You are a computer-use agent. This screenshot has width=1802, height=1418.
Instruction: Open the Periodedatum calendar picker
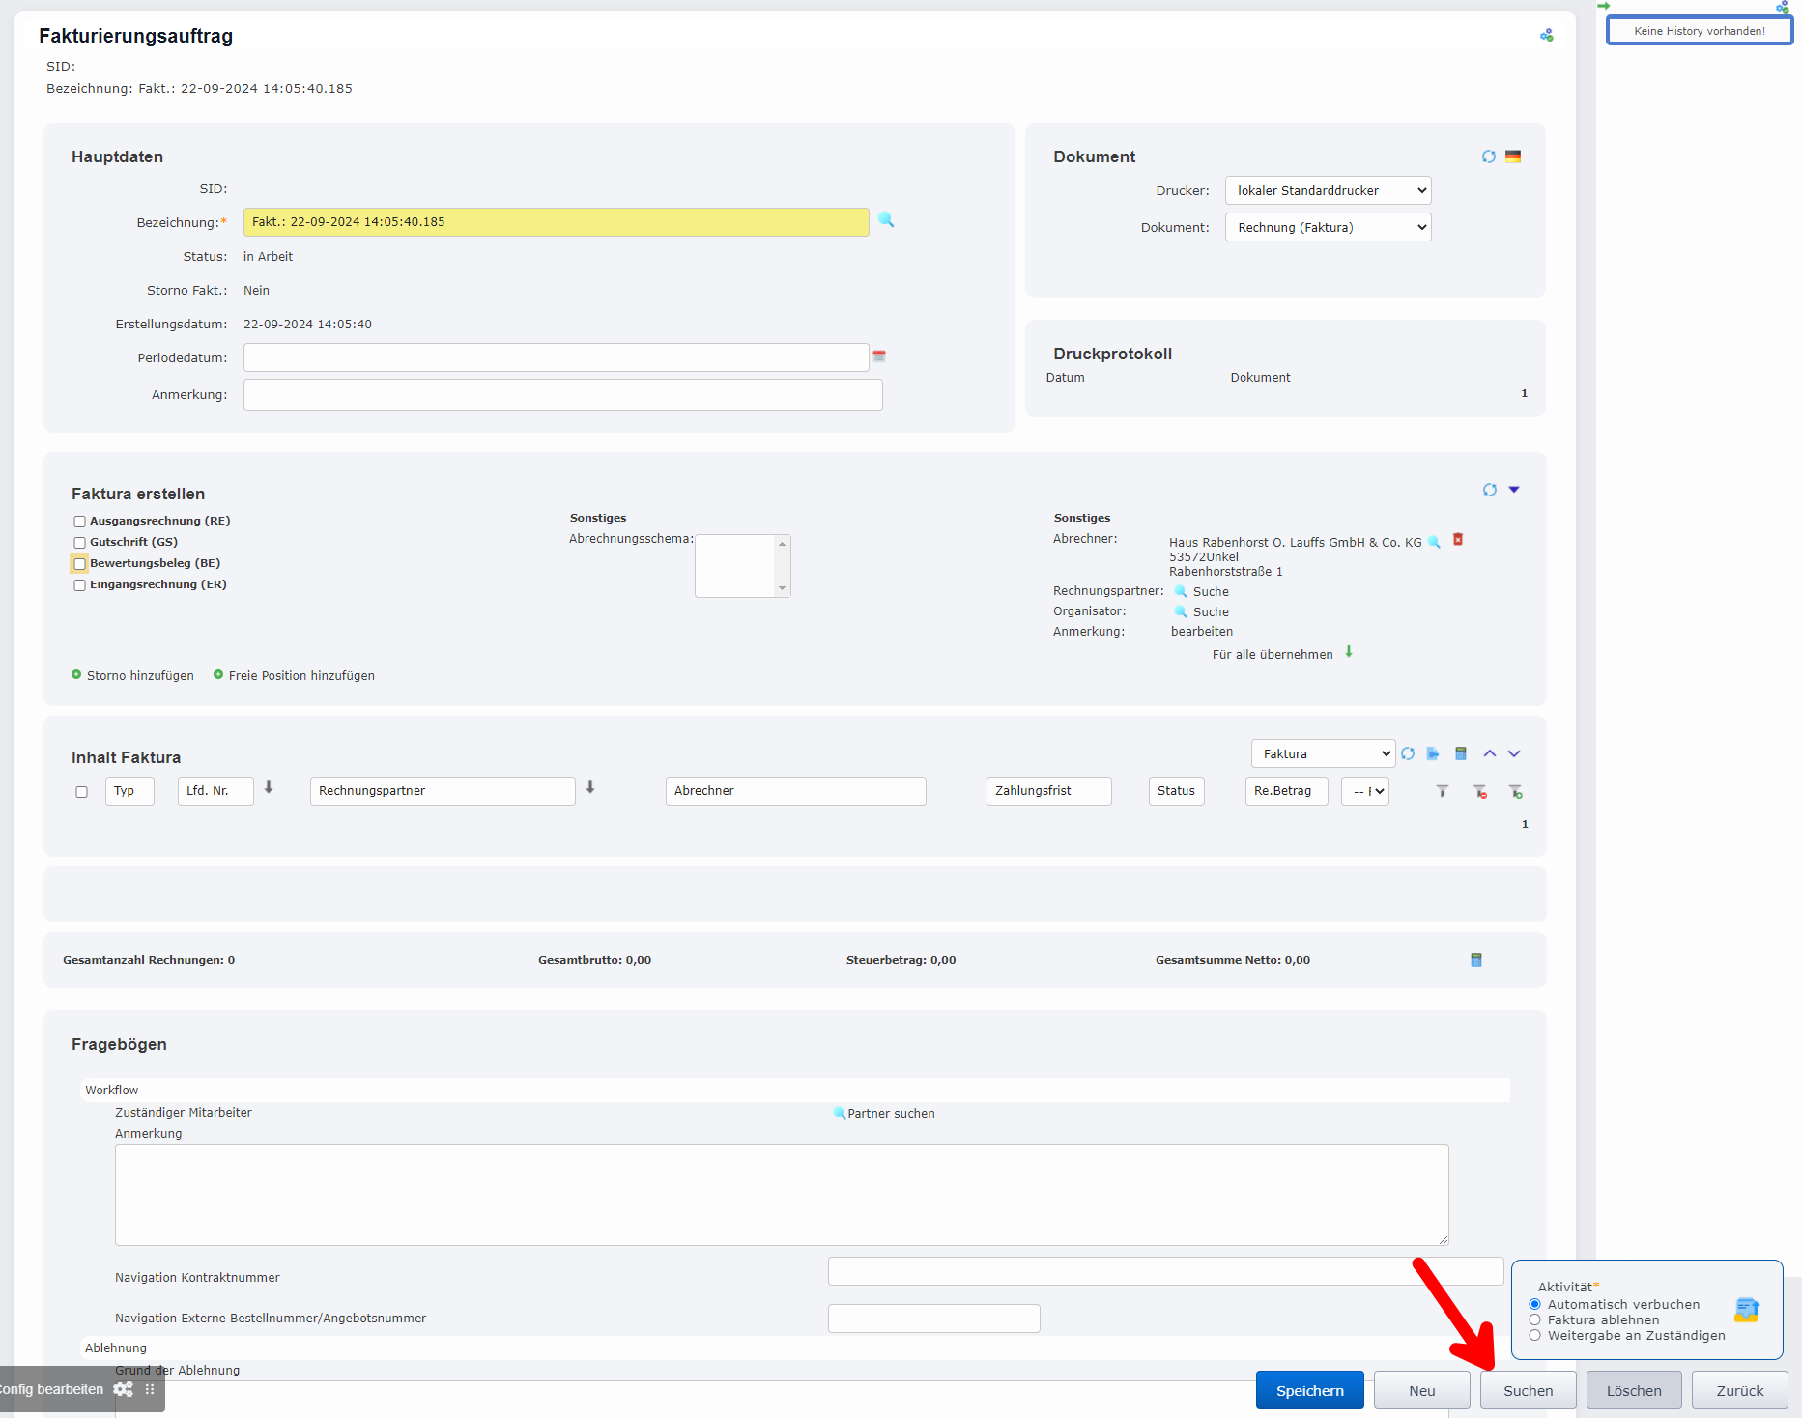click(x=879, y=356)
